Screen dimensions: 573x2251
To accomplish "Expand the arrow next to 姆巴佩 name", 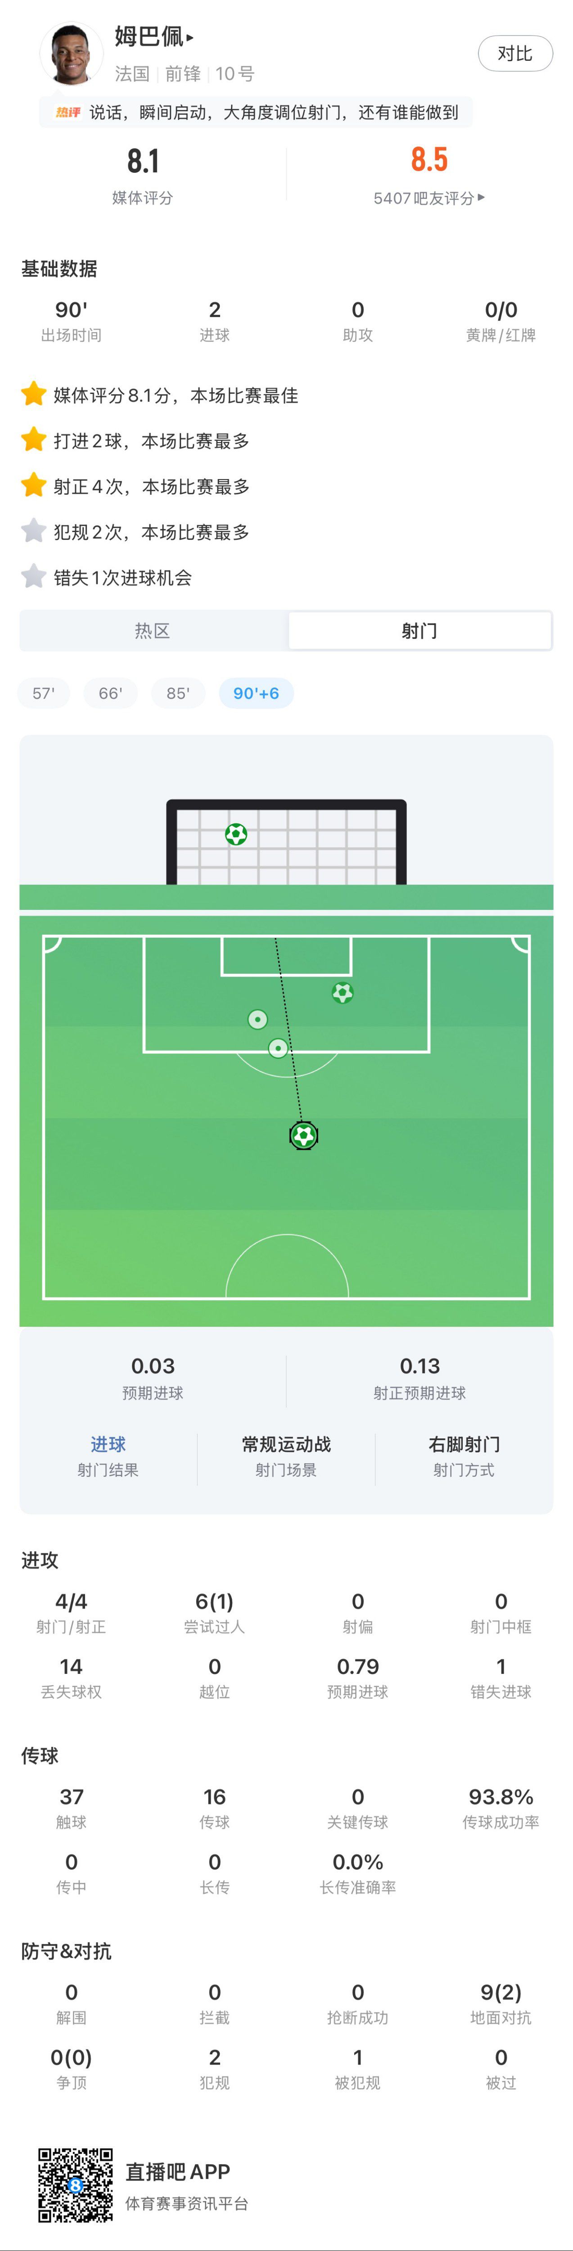I will click(x=190, y=37).
